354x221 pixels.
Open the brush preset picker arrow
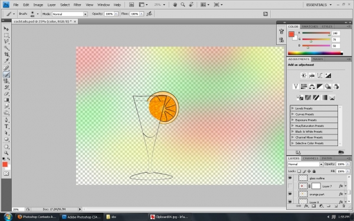[38, 14]
